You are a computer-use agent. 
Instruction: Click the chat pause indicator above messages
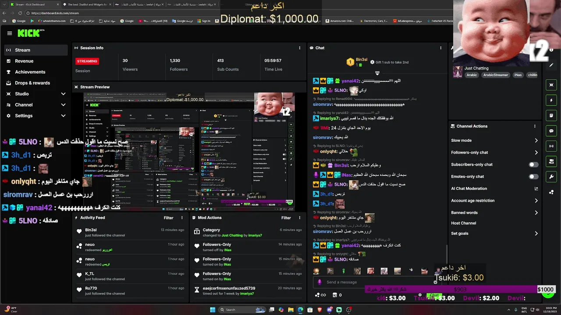pyautogui.click(x=377, y=73)
